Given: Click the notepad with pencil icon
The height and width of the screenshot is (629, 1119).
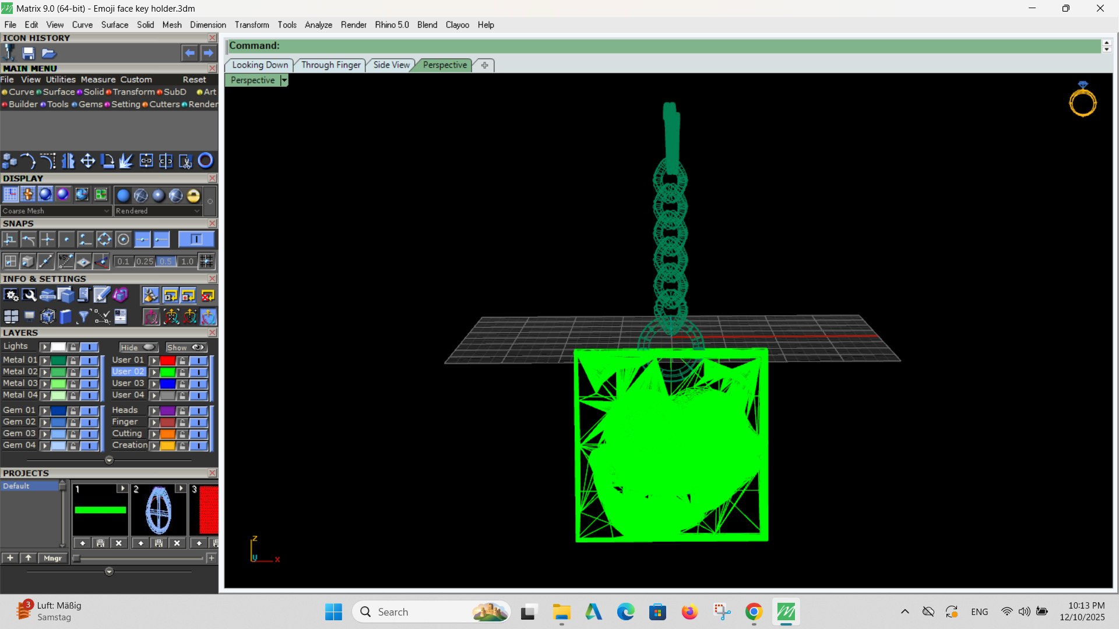Looking at the screenshot, I should 101,295.
